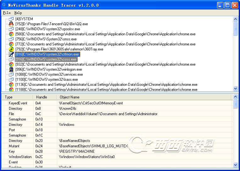Image resolution: width=240 pixels, height=171 pixels.
Task: Select the Event handle 0x30 row
Action: pos(117,162)
